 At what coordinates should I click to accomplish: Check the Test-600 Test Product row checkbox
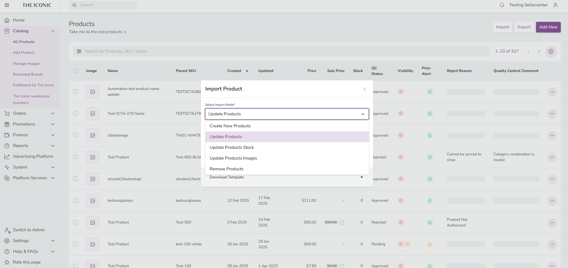coord(75,157)
